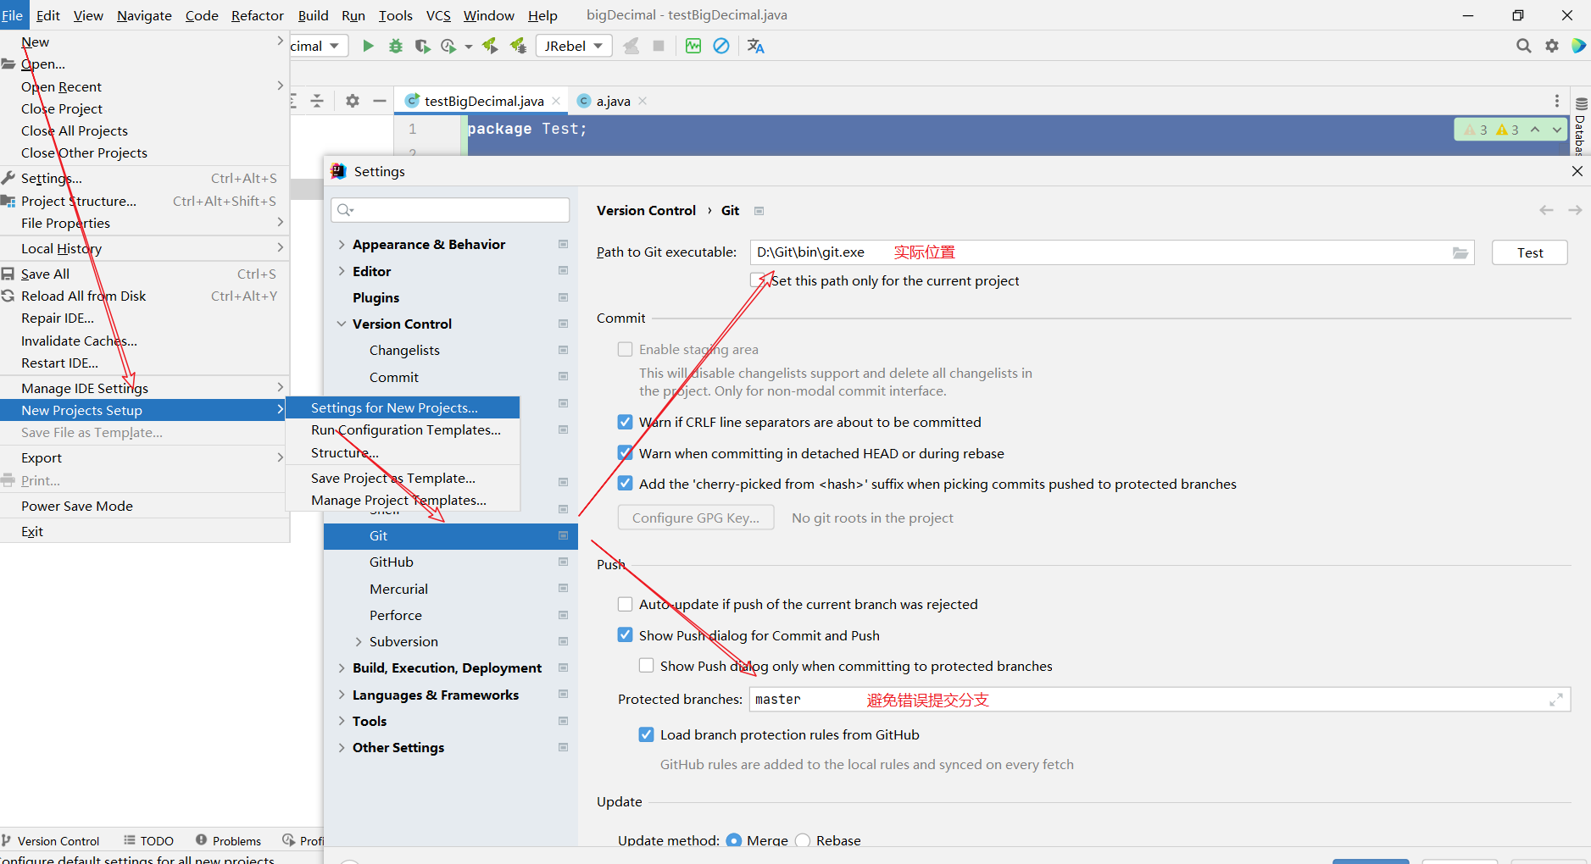The width and height of the screenshot is (1591, 864).
Task: Open the Problems tool window
Action: pyautogui.click(x=229, y=840)
